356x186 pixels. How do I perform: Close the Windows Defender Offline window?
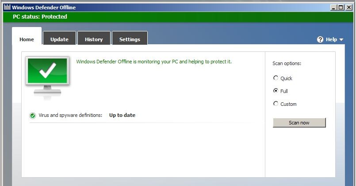(349, 8)
